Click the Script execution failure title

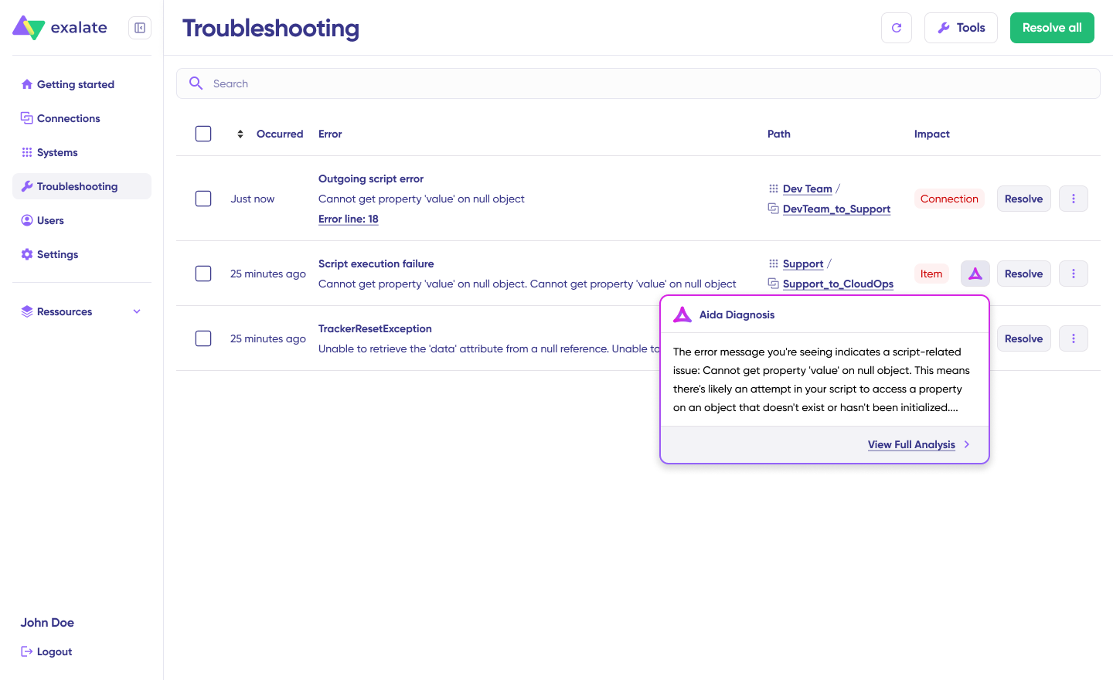click(376, 263)
